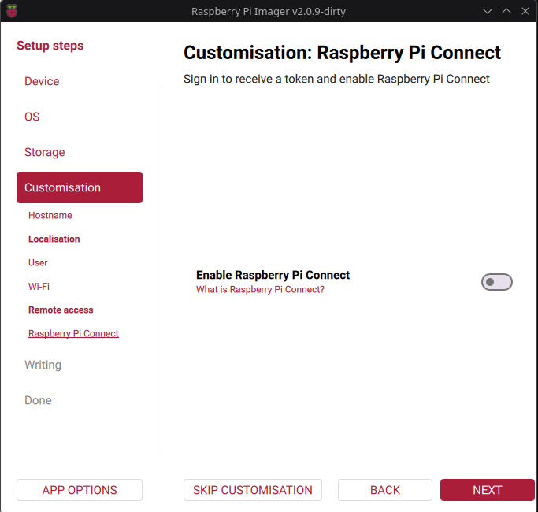Open the Localisation sub-step
This screenshot has height=512, width=538.
tap(54, 239)
